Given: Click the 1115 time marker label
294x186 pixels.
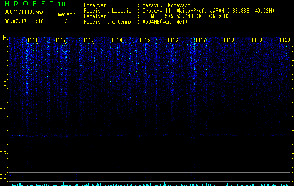Looking at the screenshot, I should (144, 40).
